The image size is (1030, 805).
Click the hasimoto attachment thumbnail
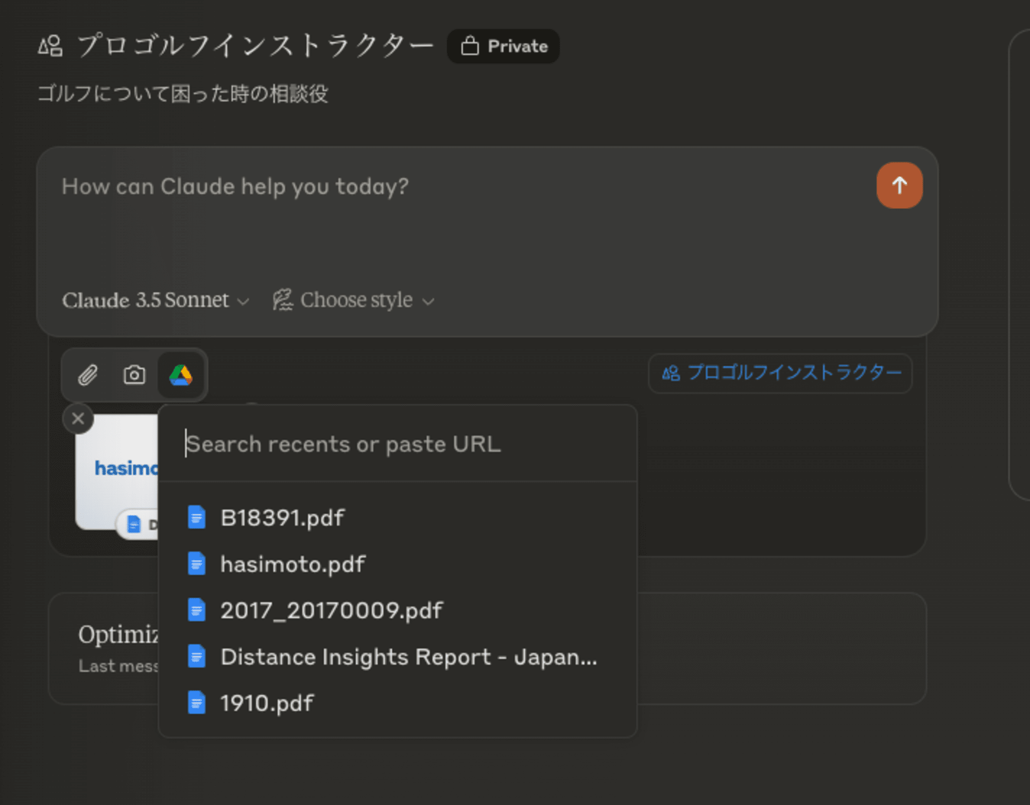[x=117, y=472]
